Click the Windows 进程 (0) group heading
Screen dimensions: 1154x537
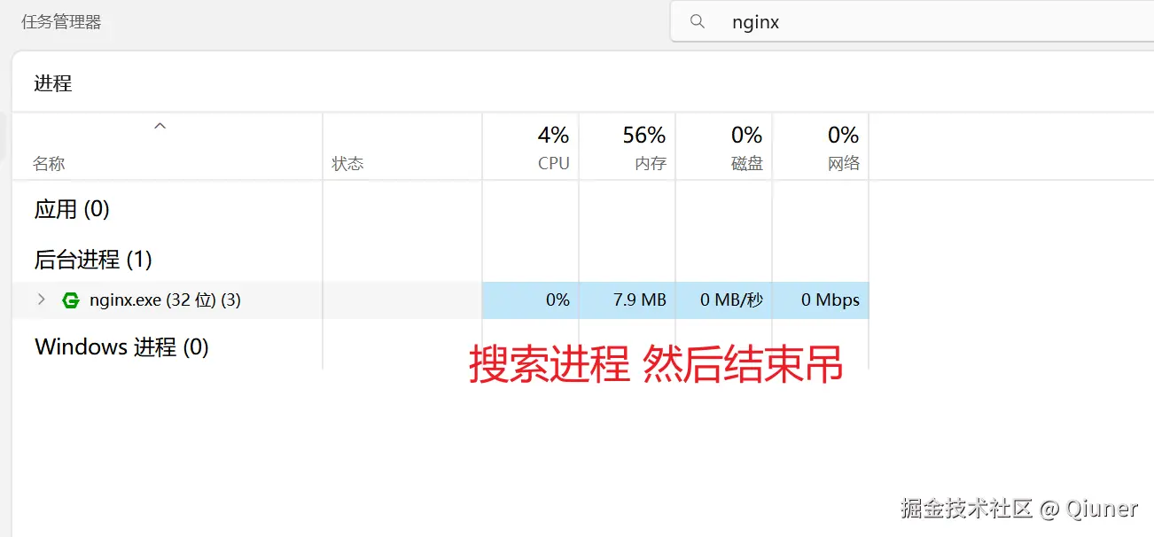121,346
